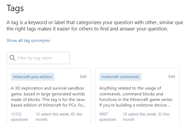Open the minecraft-commands tag
This screenshot has width=183, height=124.
tap(120, 77)
